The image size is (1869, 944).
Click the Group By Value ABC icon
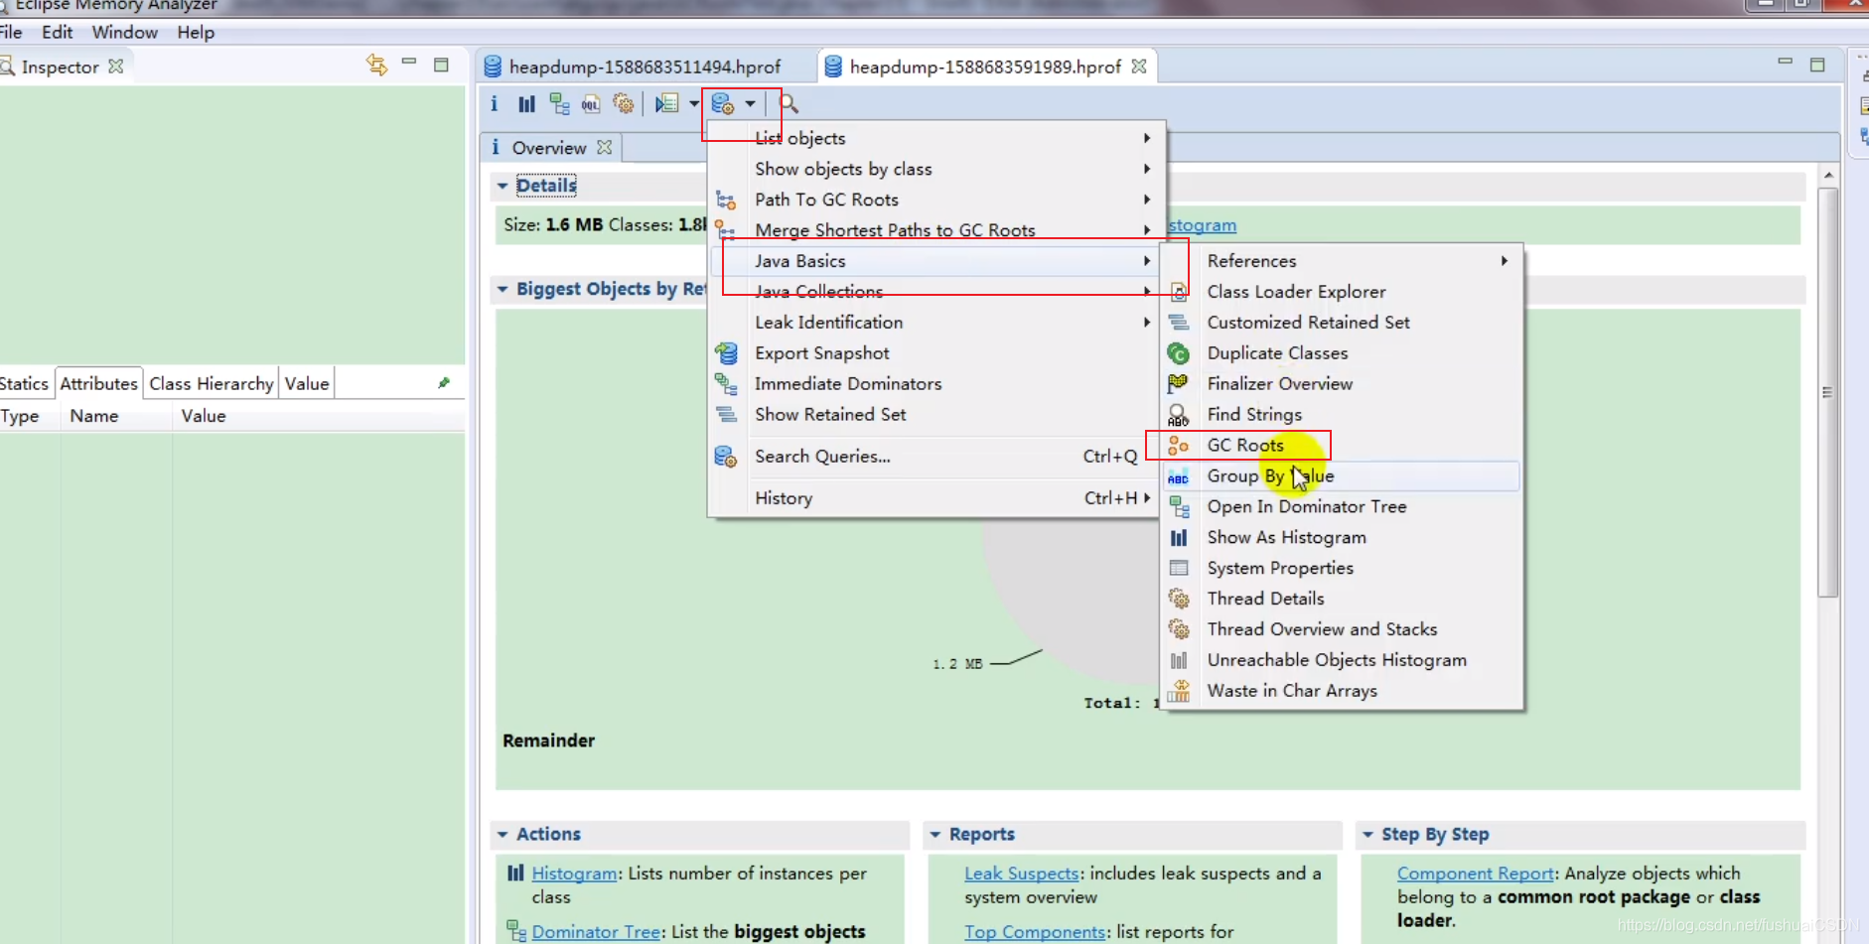(x=1179, y=477)
